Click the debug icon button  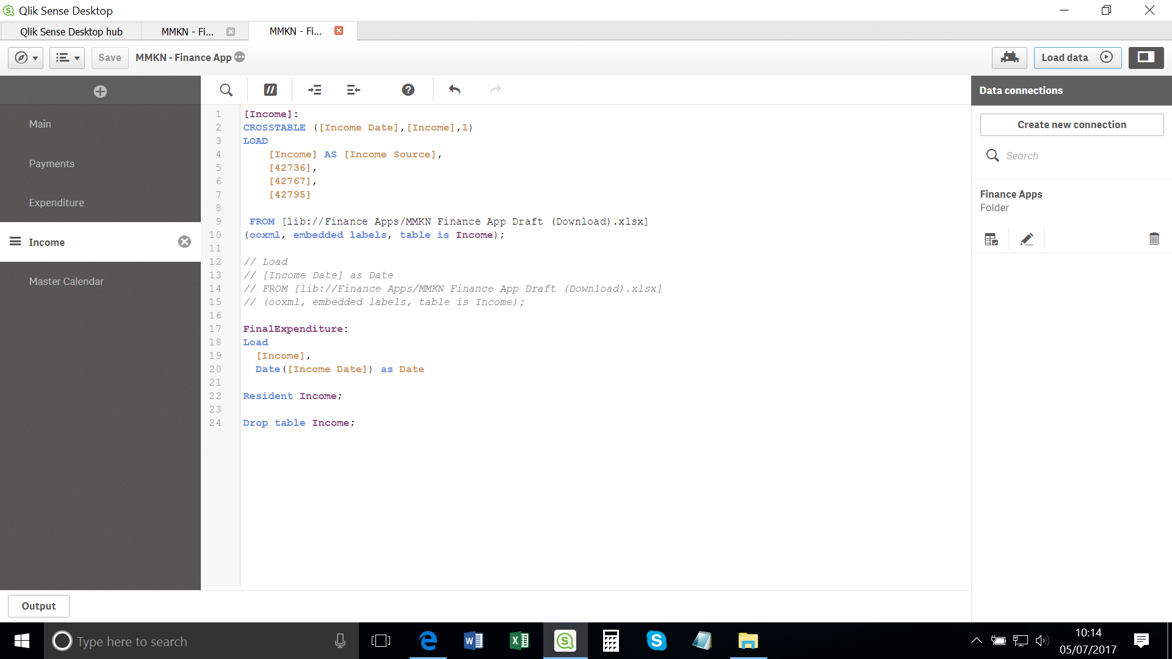[x=1010, y=57]
